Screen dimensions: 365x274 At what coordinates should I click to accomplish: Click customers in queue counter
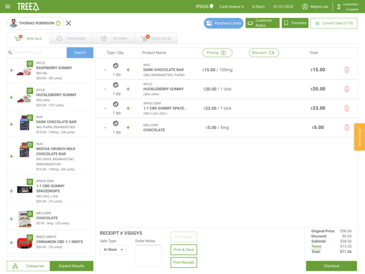(348, 7)
